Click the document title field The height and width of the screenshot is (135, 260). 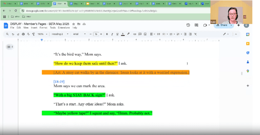tap(40, 24)
